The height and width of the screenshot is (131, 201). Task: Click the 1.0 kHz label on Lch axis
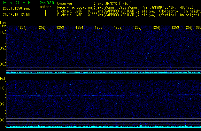coord(3,32)
